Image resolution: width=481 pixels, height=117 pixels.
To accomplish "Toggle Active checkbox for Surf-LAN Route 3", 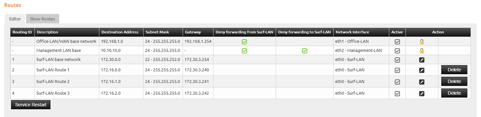I will (397, 93).
